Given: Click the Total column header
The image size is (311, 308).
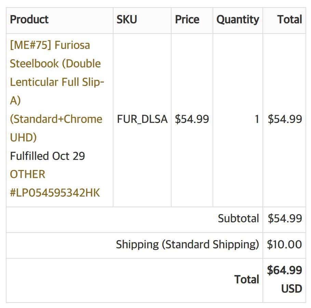Looking at the screenshot, I should click(x=289, y=20).
